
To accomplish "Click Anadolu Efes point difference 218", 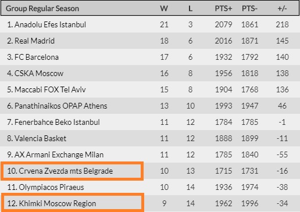I will [282, 24].
